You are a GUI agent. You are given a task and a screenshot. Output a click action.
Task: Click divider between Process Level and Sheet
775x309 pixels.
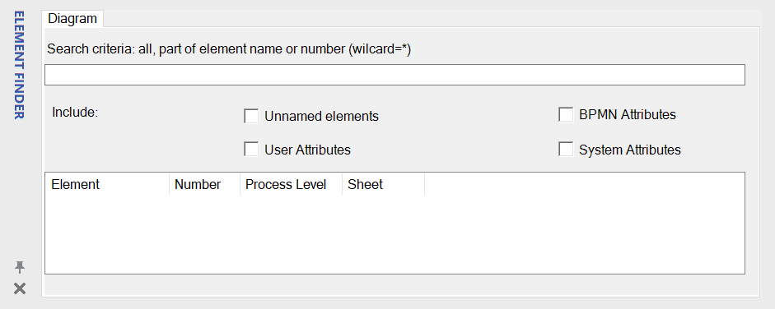point(342,184)
